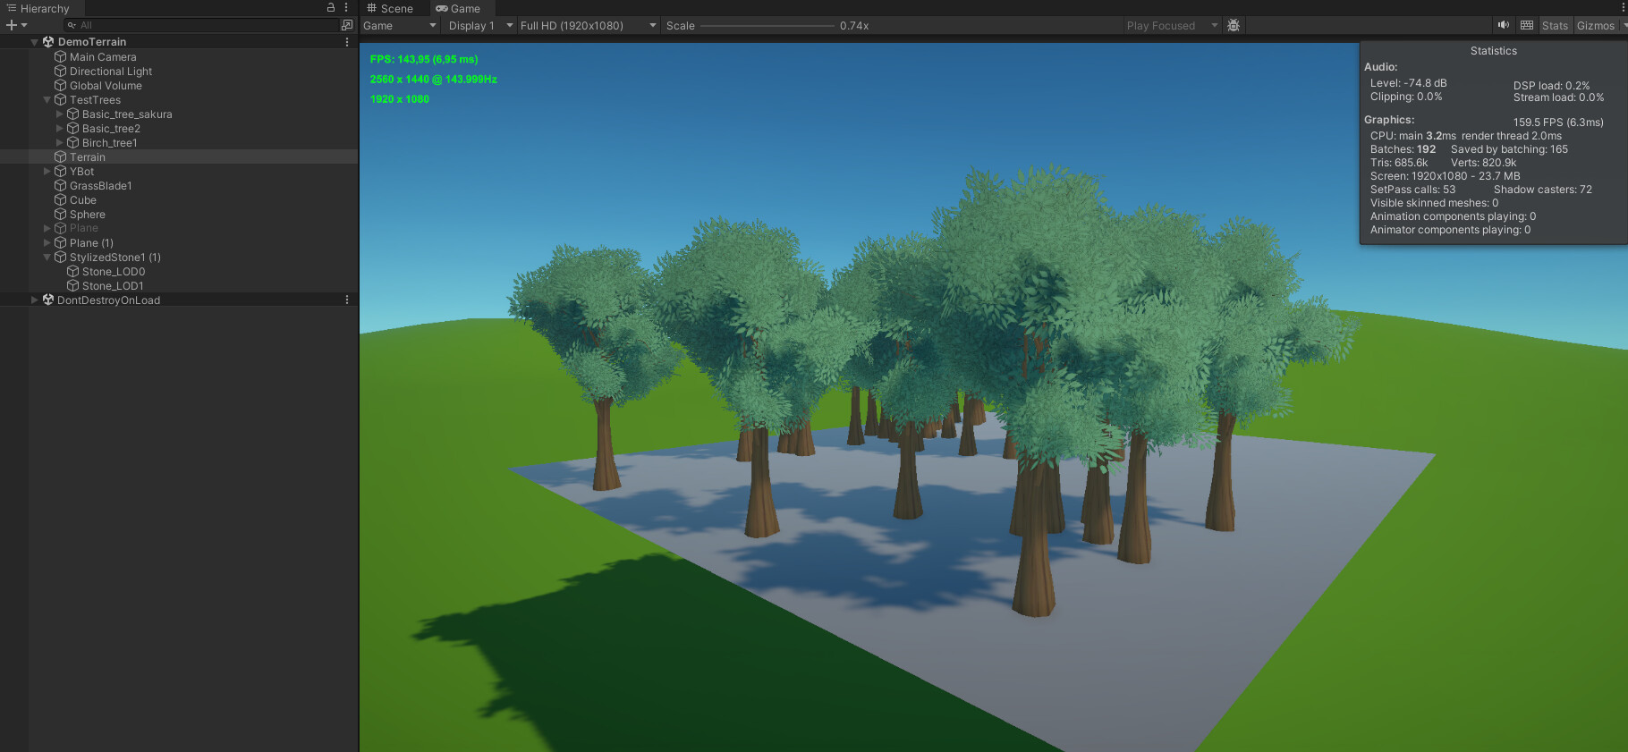Click the cube icon next to Global Volume
Image resolution: width=1628 pixels, height=752 pixels.
pos(61,85)
